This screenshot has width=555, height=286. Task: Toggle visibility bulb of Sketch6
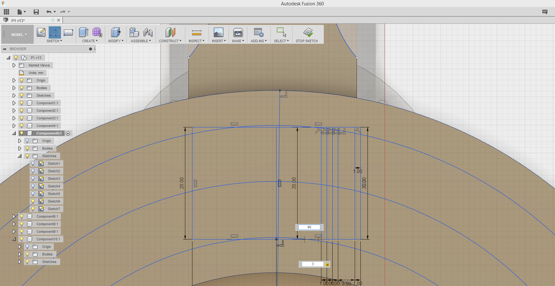[33, 201]
